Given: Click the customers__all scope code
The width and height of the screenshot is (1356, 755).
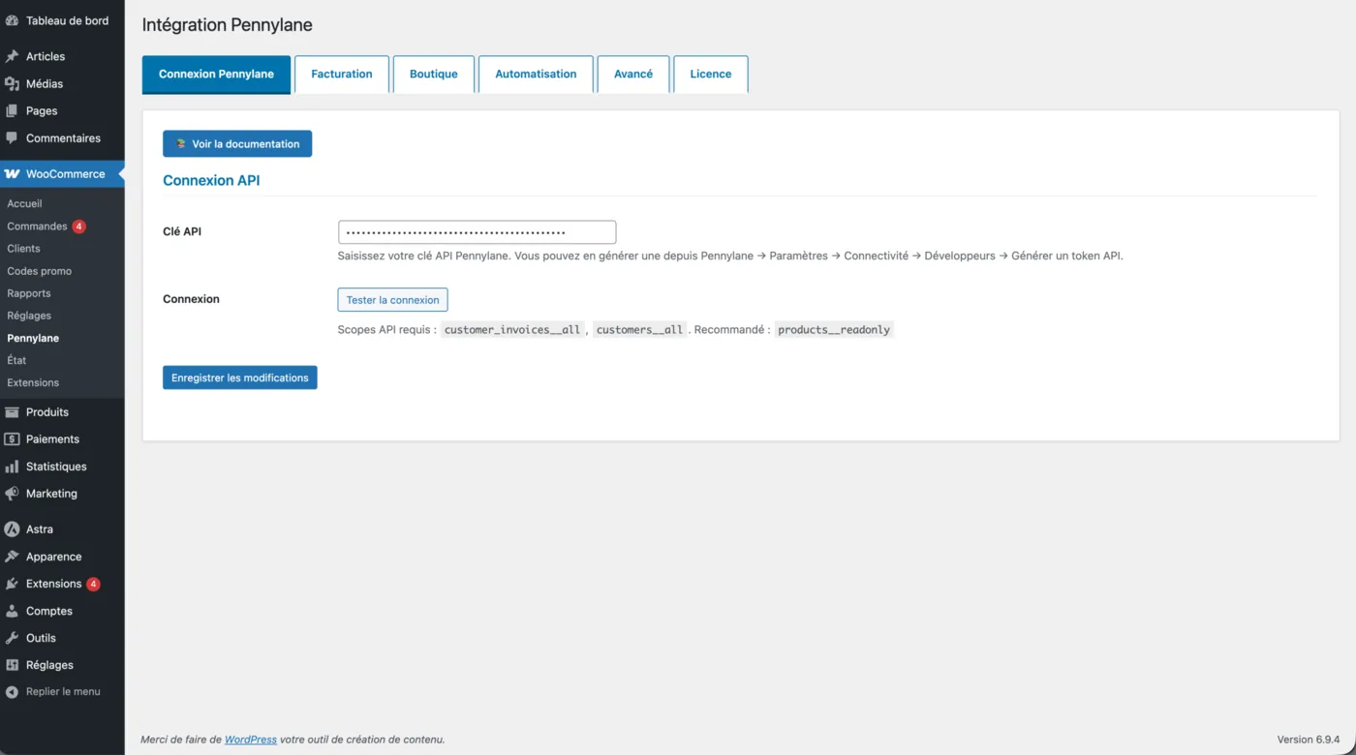Looking at the screenshot, I should pyautogui.click(x=639, y=330).
